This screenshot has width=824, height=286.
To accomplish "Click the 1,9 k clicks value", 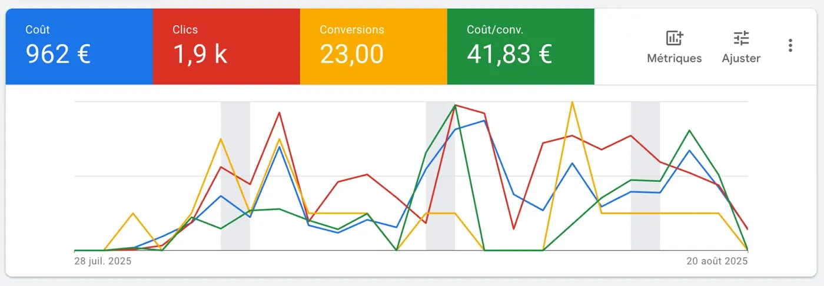I will 200,54.
